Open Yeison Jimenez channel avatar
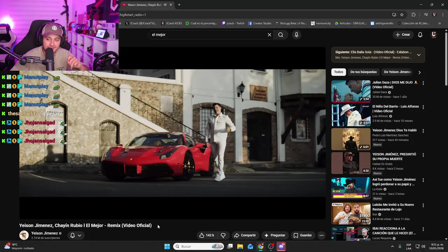448x252 pixels. (24, 235)
